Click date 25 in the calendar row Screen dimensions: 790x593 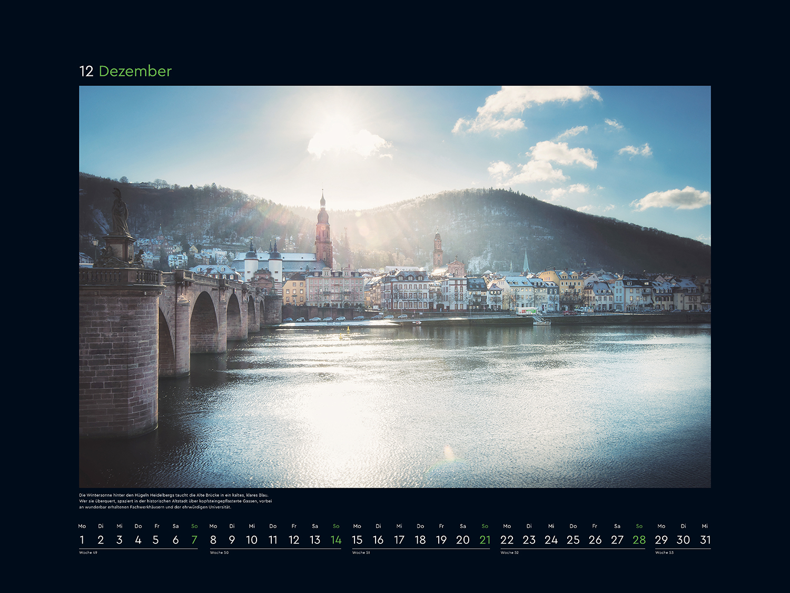point(573,540)
